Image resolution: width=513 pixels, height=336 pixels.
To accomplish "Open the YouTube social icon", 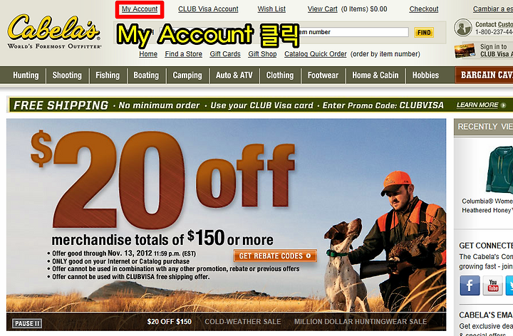I will (493, 285).
